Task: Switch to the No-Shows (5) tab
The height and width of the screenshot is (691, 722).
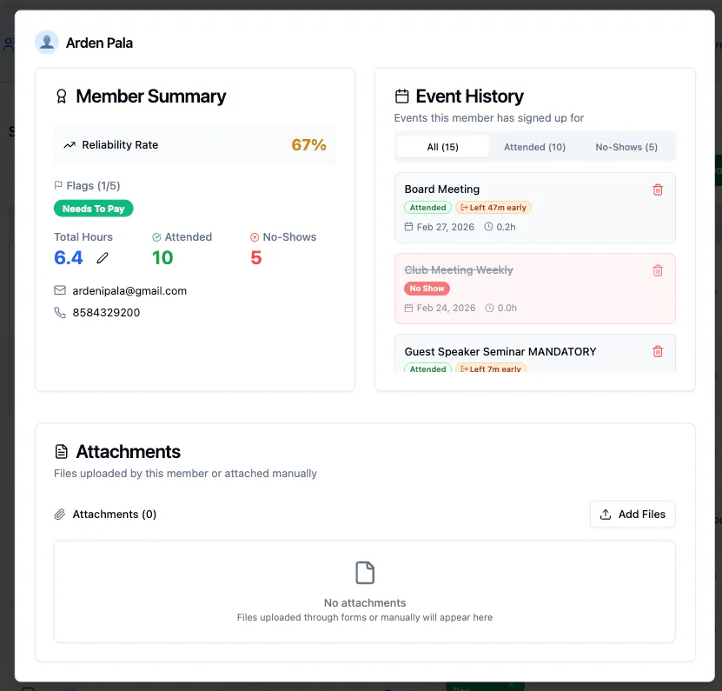Action: coord(626,147)
